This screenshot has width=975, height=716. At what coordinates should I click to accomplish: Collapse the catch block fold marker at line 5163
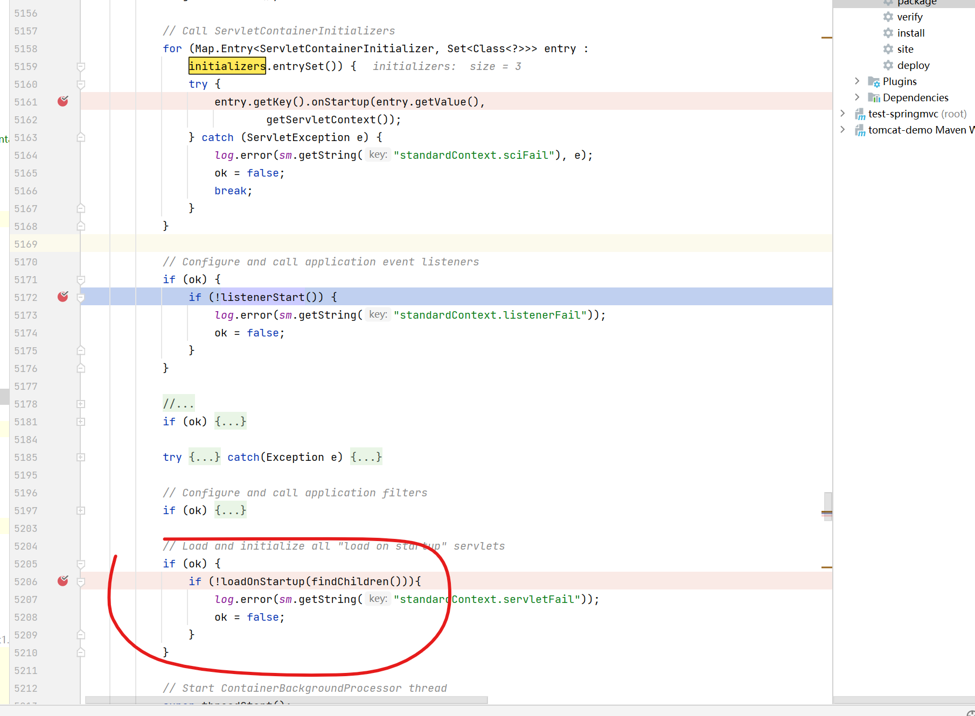tap(81, 137)
